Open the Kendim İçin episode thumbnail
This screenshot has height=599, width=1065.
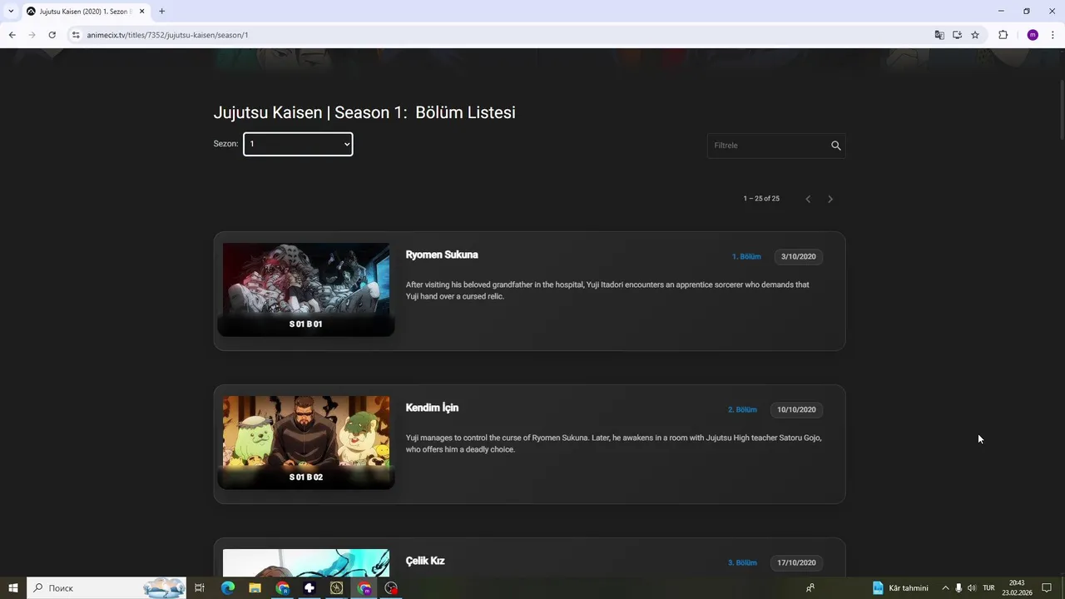click(x=306, y=443)
